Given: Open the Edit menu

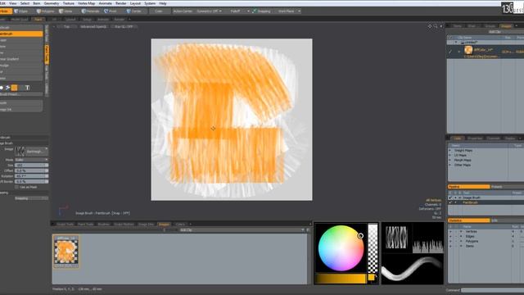Looking at the screenshot, I should [x=2, y=3].
